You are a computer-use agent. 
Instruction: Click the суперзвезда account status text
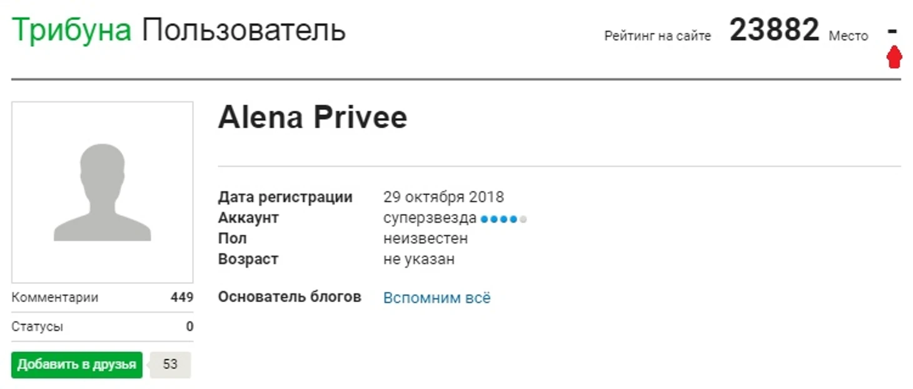[430, 218]
